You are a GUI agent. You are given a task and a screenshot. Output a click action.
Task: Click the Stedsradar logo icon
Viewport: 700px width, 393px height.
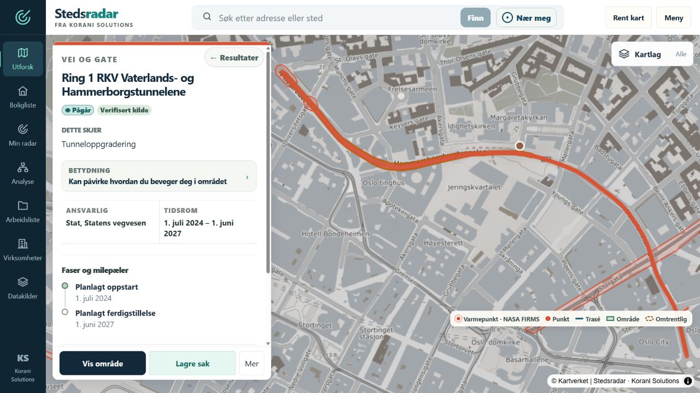pyautogui.click(x=23, y=17)
